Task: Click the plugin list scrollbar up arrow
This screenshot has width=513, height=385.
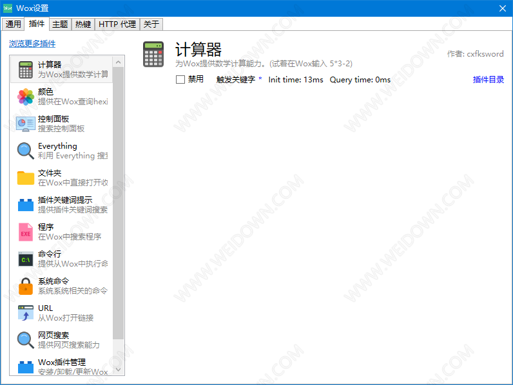Action: tap(119, 62)
